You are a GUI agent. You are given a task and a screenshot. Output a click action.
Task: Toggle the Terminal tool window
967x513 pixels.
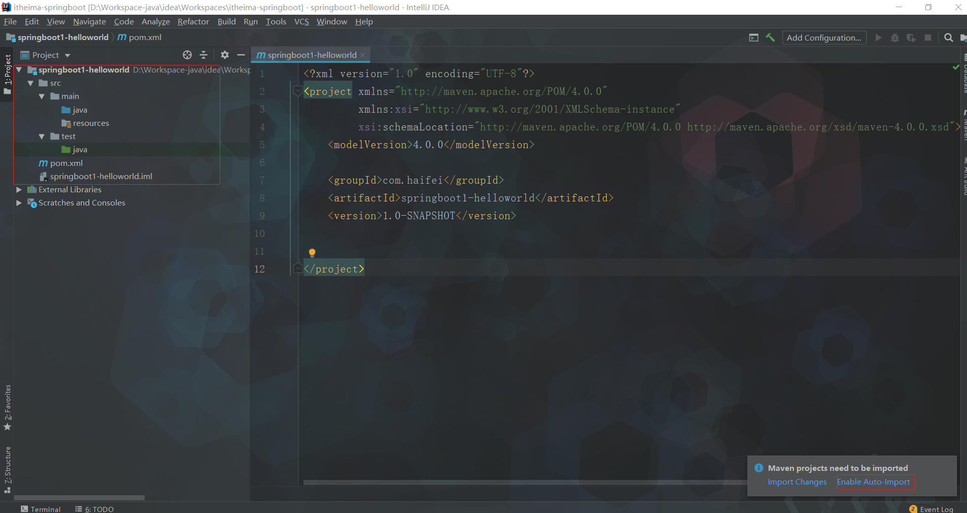pos(41,509)
